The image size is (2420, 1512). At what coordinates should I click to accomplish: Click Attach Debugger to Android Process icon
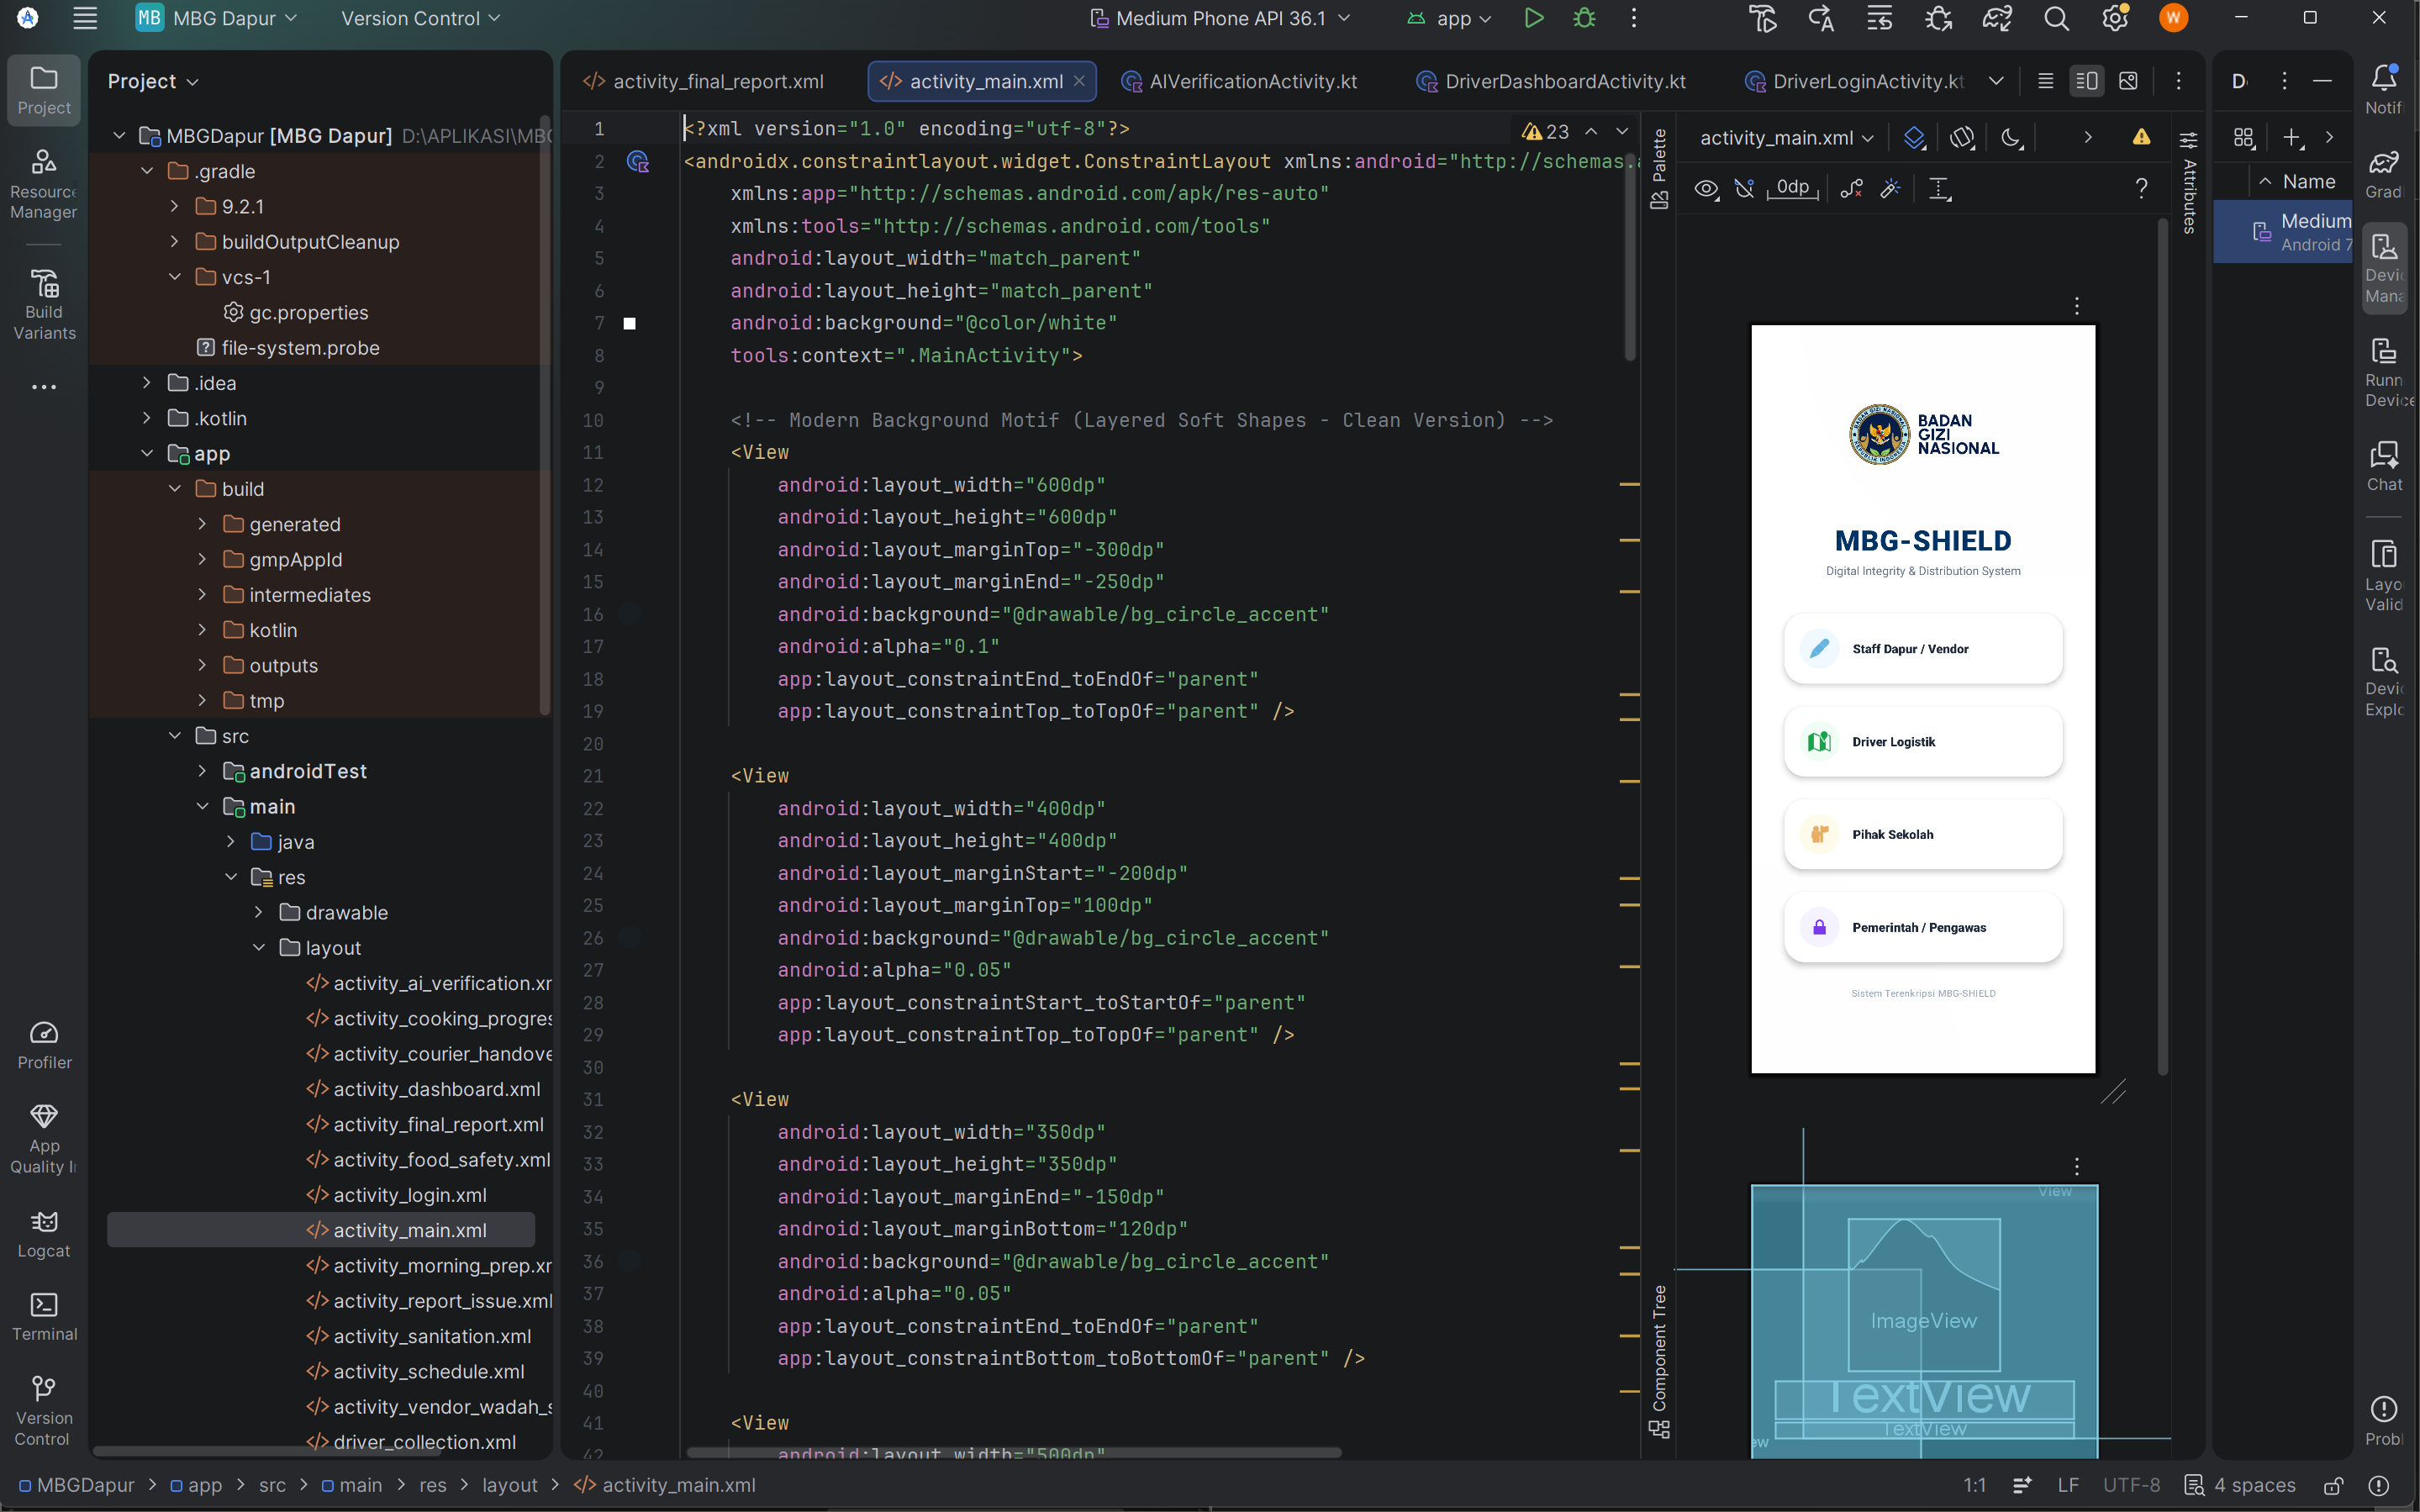pyautogui.click(x=1938, y=18)
